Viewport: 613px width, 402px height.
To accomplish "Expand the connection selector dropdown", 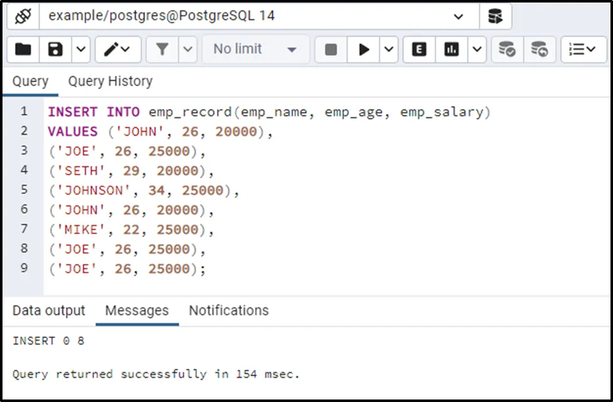I will pyautogui.click(x=458, y=16).
